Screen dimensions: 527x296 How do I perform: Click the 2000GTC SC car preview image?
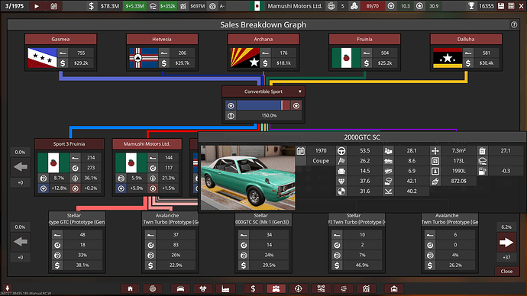click(x=248, y=178)
